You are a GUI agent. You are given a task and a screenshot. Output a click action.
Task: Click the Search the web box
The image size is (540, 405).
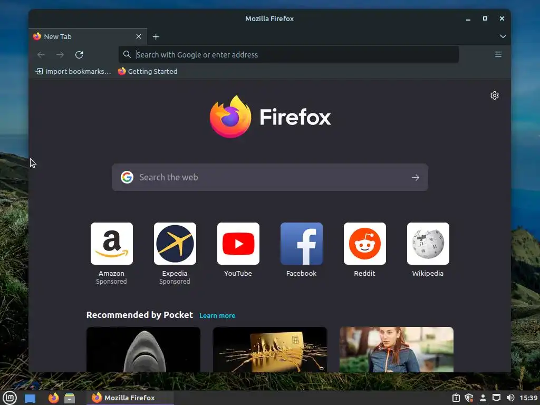click(270, 177)
